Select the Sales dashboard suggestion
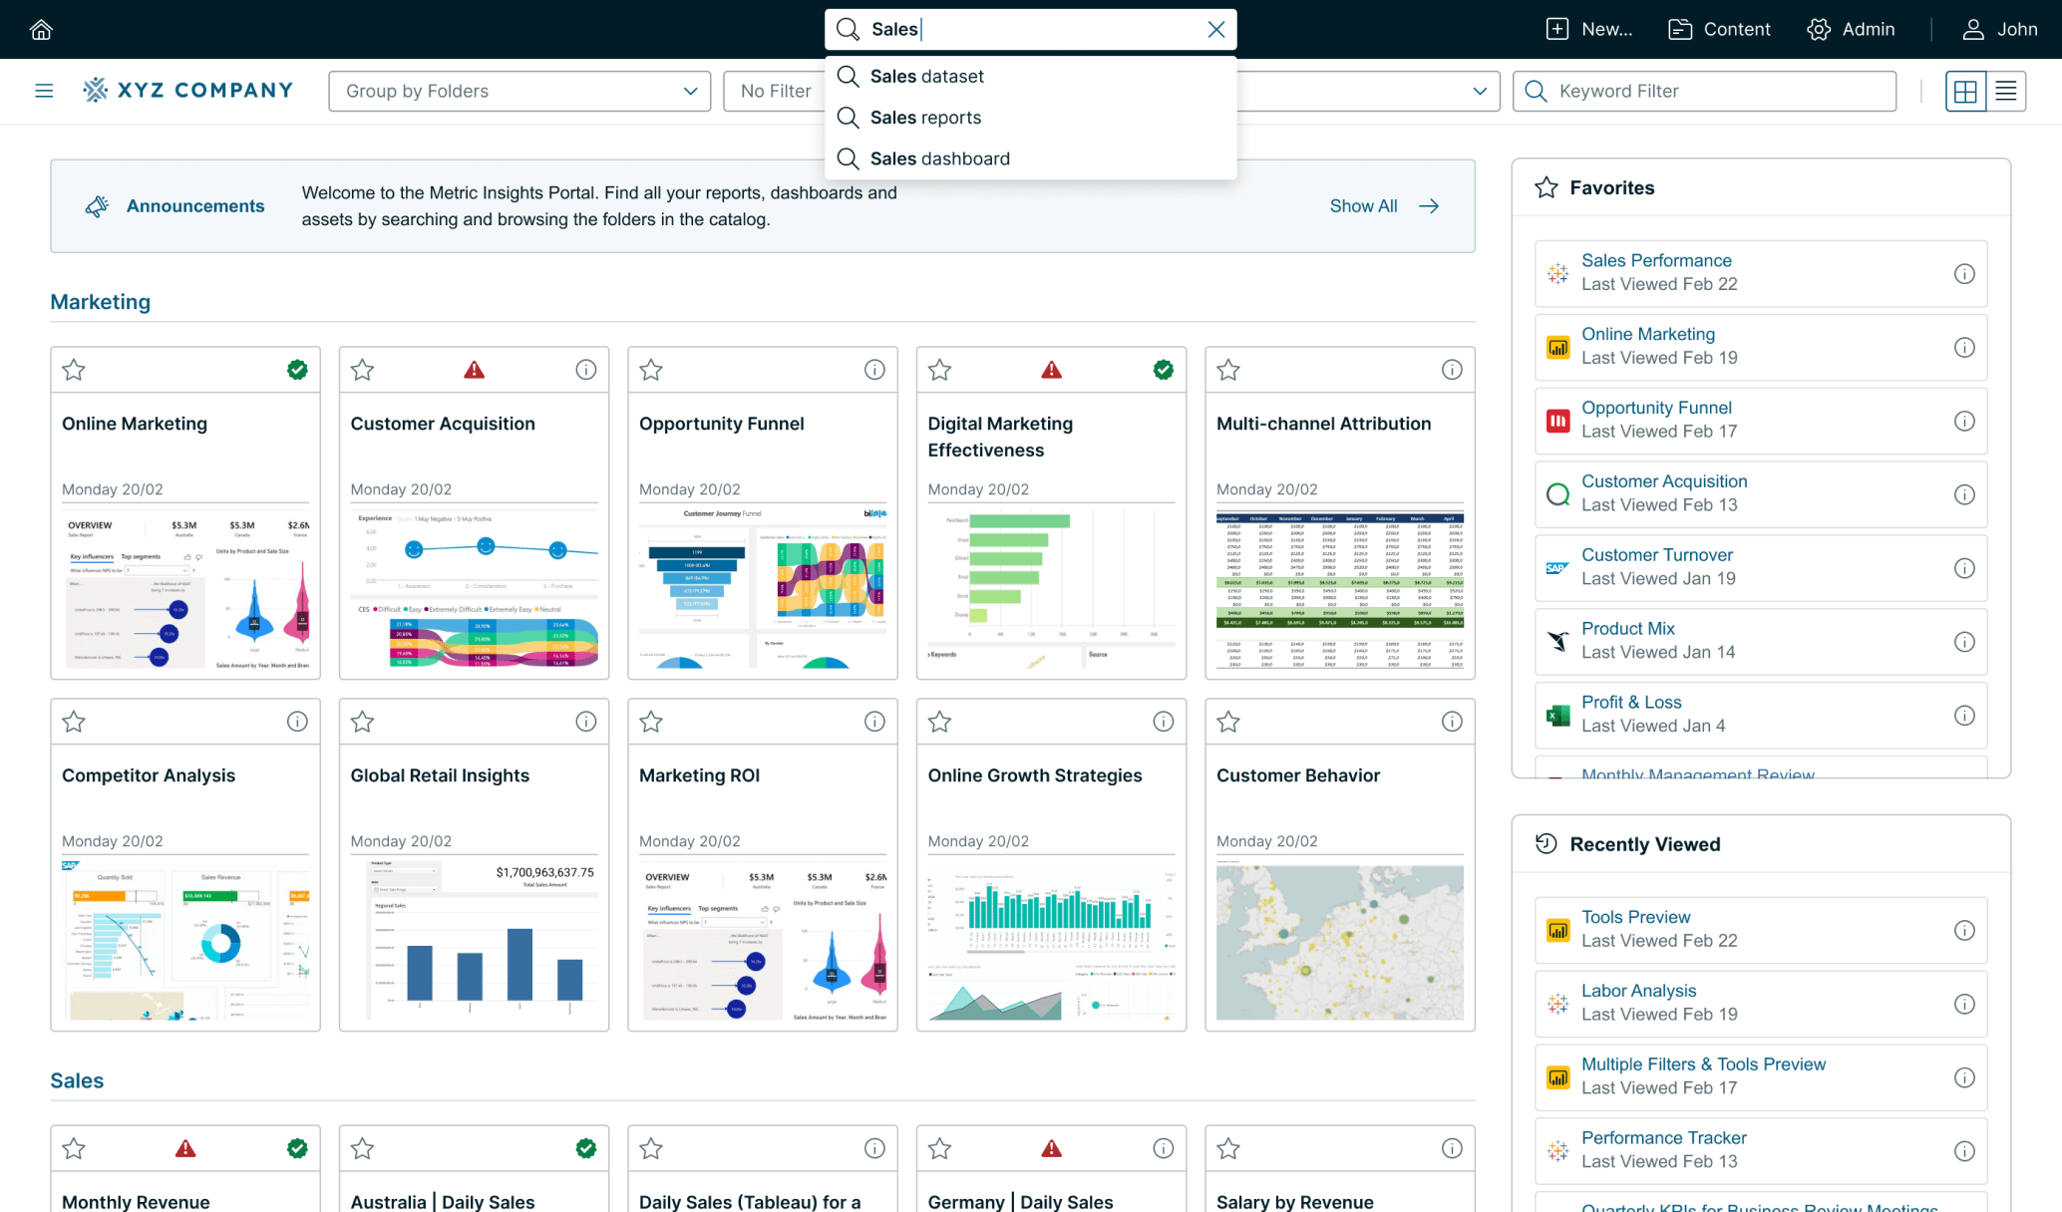Screen dimensions: 2062x1212 coord(1030,158)
